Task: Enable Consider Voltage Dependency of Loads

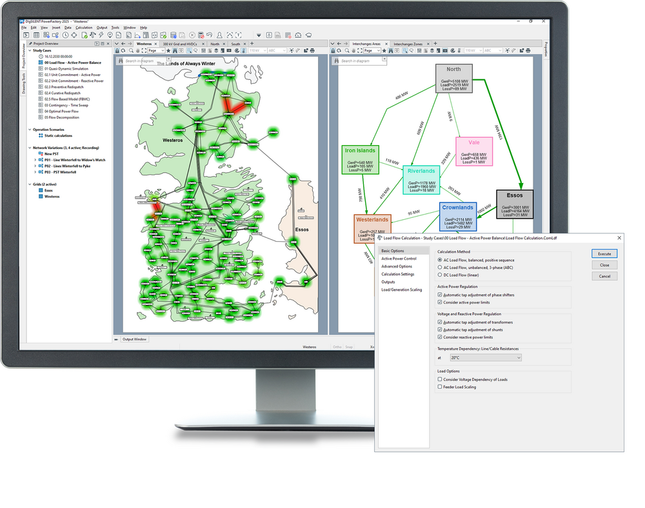Action: [440, 380]
